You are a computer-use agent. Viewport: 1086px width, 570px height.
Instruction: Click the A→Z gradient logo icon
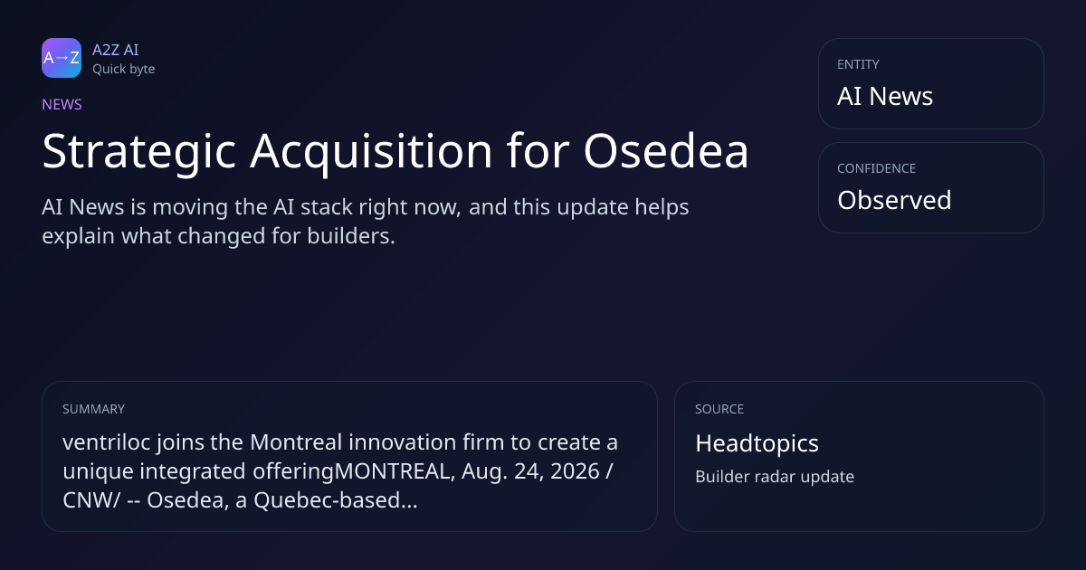point(62,58)
